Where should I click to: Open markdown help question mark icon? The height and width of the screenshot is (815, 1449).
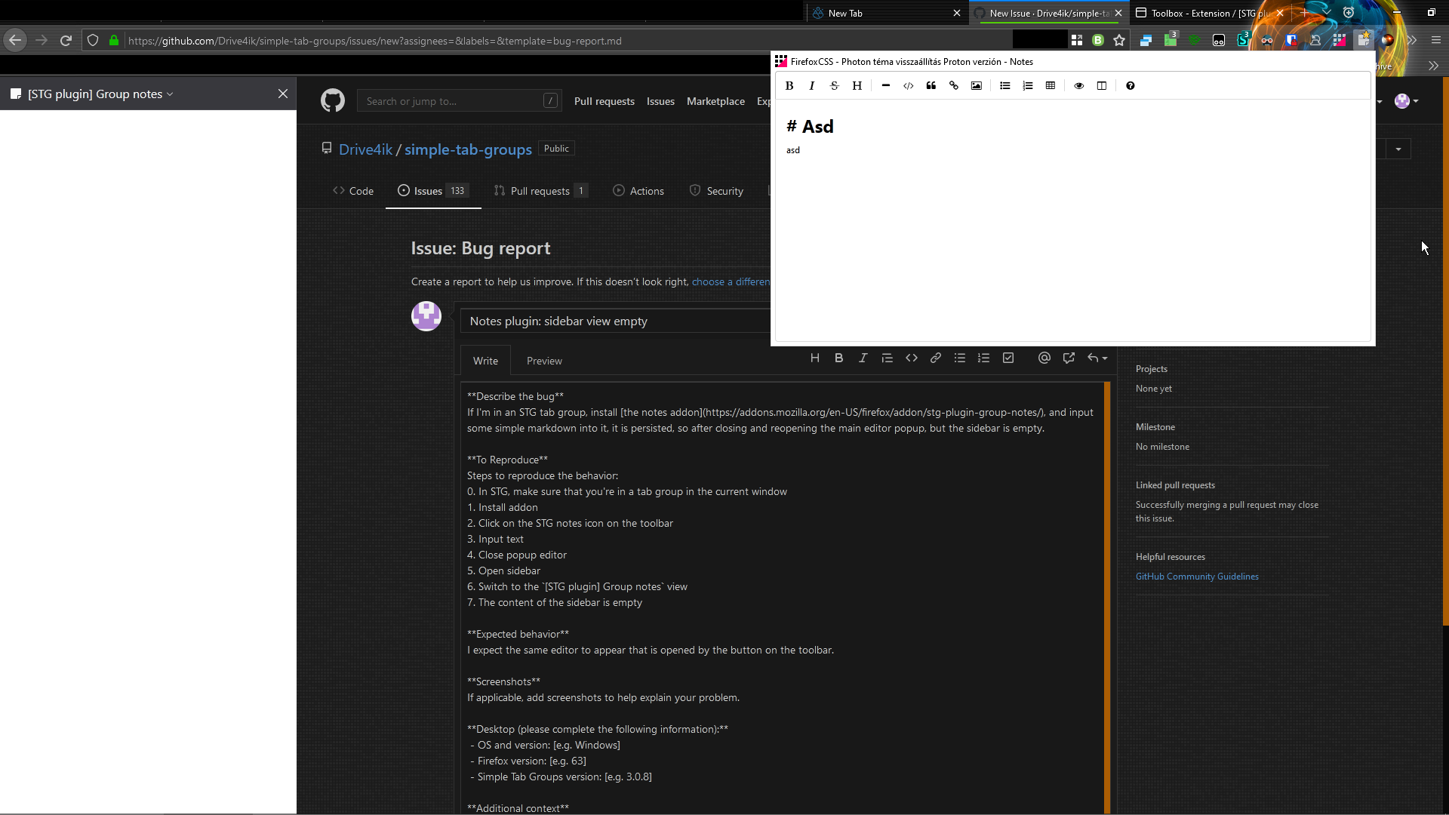click(x=1130, y=86)
